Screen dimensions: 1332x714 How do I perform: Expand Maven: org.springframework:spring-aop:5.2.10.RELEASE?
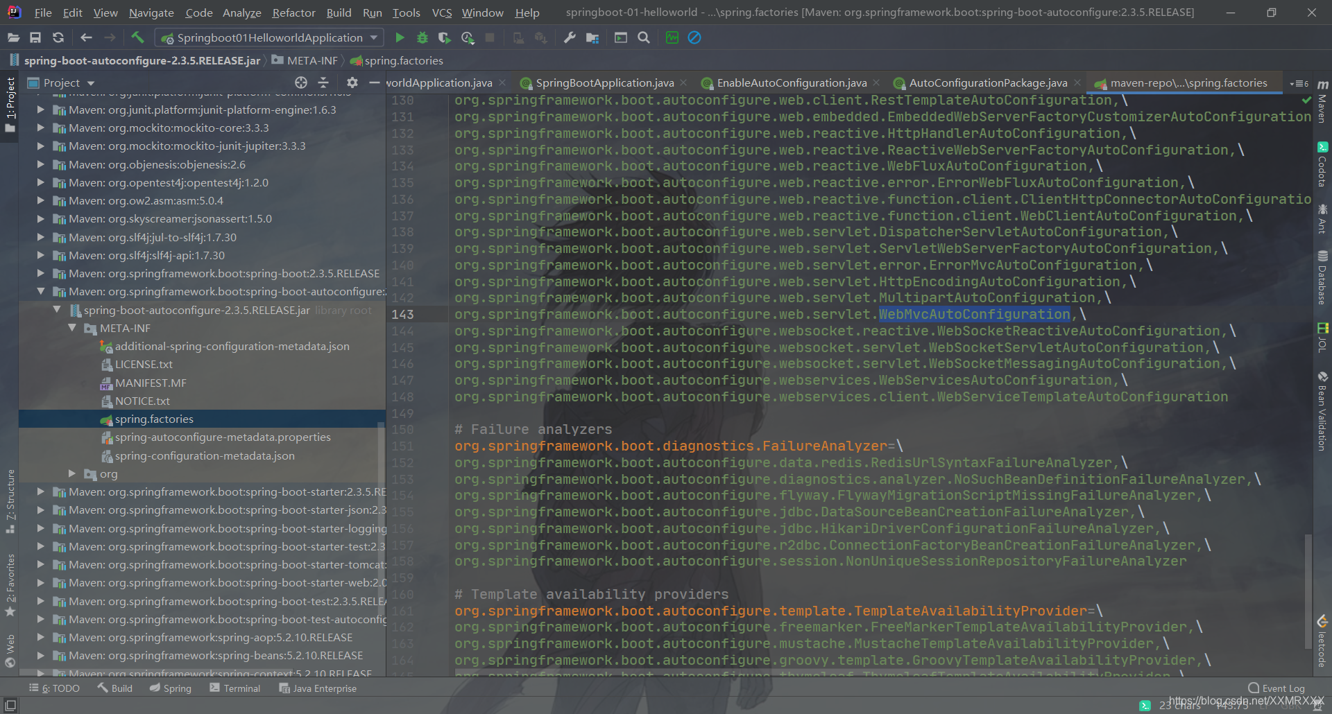pos(41,637)
